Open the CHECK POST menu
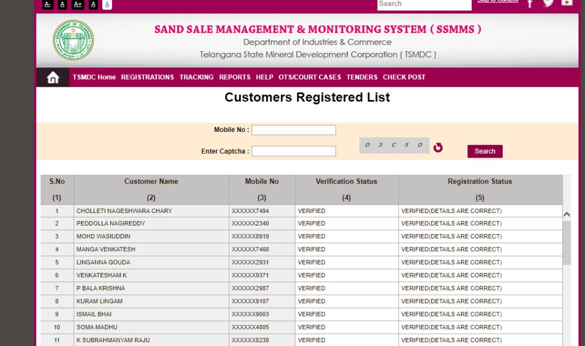 coord(404,77)
